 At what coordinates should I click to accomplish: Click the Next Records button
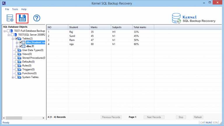(x=154, y=117)
